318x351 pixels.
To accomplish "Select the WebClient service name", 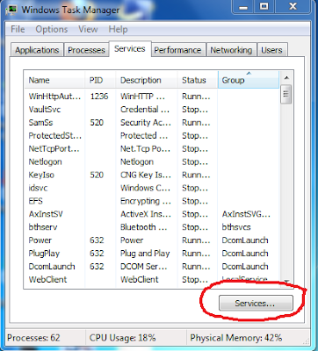I will [47, 280].
